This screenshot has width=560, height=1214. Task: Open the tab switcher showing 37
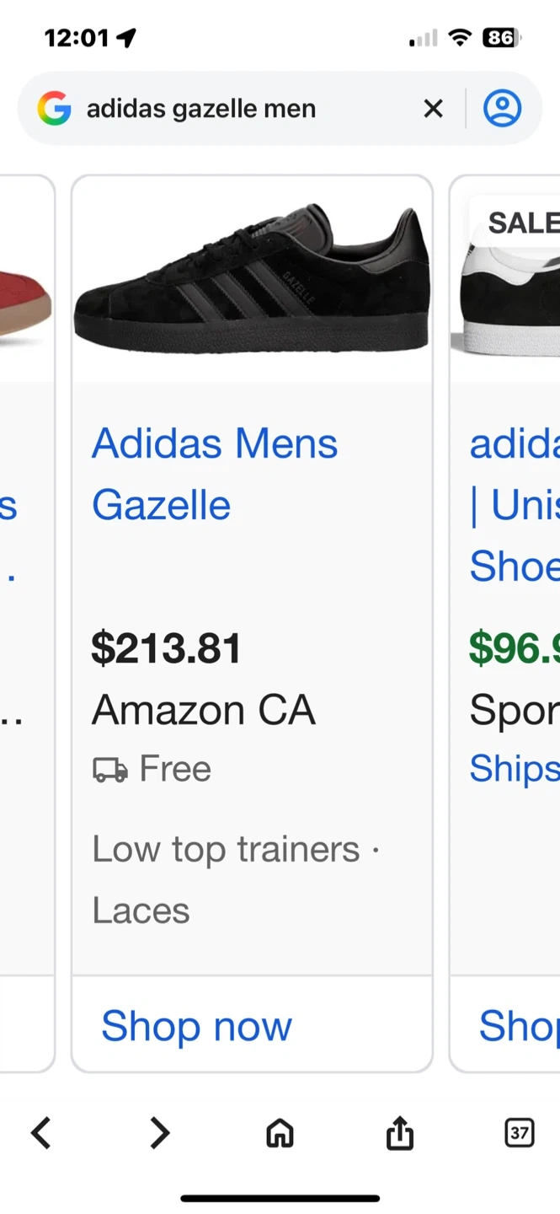519,1133
